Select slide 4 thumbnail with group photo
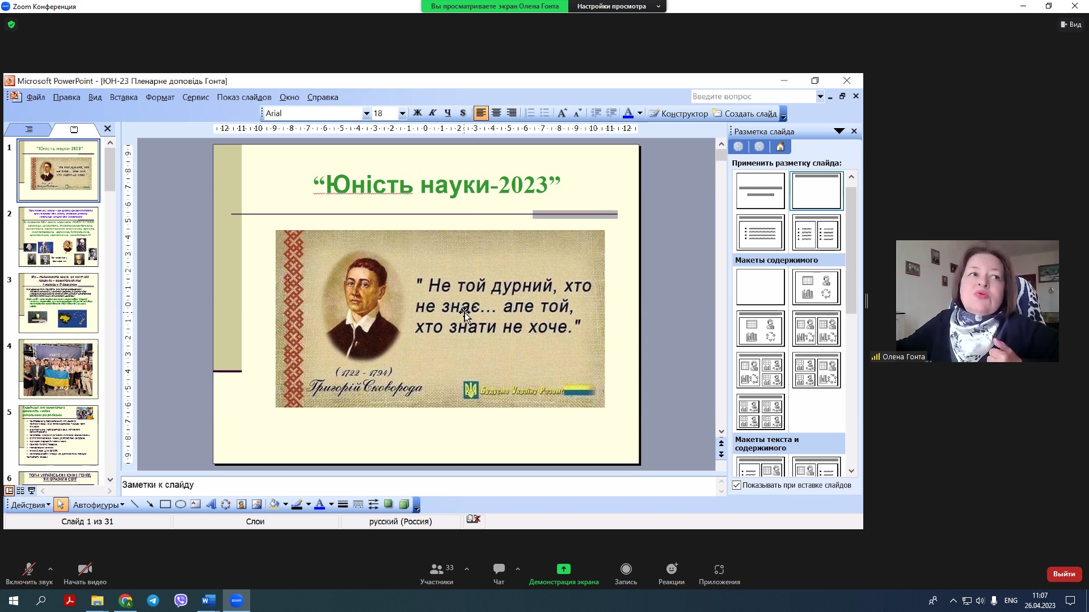Image resolution: width=1089 pixels, height=612 pixels. (x=58, y=369)
